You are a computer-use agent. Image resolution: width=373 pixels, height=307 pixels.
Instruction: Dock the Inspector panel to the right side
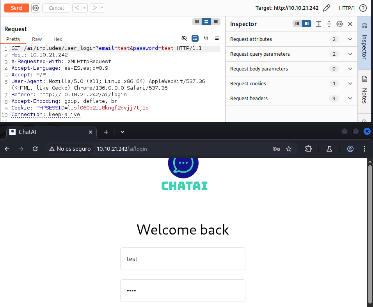coord(307,24)
